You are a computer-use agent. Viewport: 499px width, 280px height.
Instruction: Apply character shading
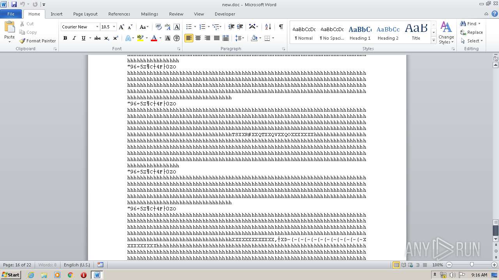point(168,38)
